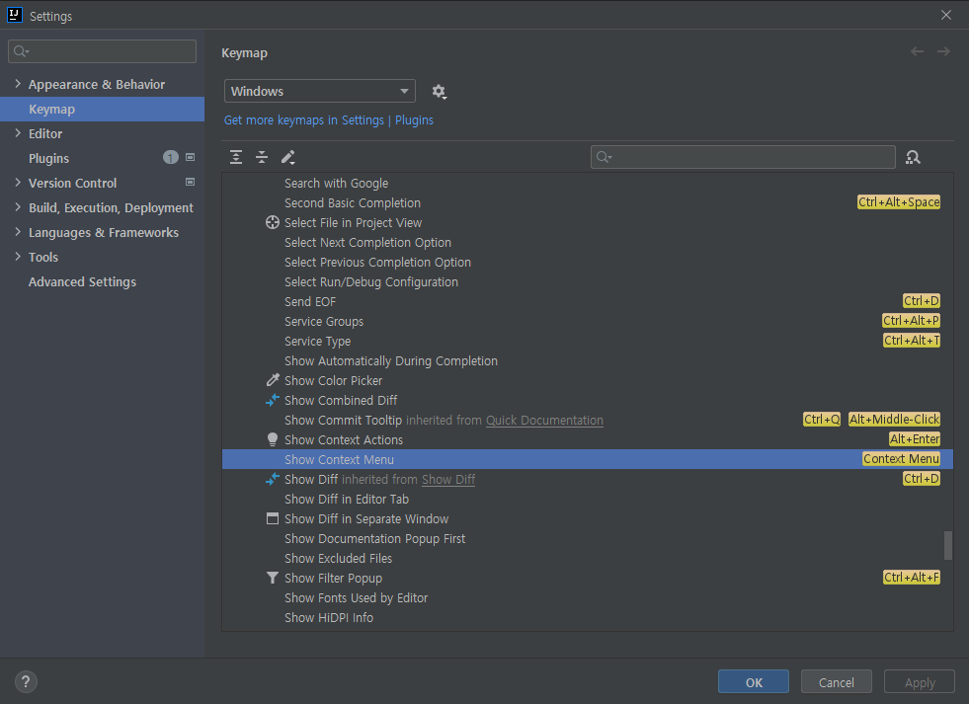The height and width of the screenshot is (704, 969).
Task: Open the Windows keymap dropdown
Action: click(x=319, y=92)
